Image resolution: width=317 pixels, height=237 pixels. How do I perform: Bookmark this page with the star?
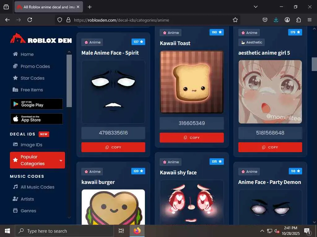(x=235, y=20)
